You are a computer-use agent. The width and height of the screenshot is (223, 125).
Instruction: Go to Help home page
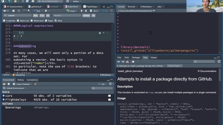pos(128,62)
